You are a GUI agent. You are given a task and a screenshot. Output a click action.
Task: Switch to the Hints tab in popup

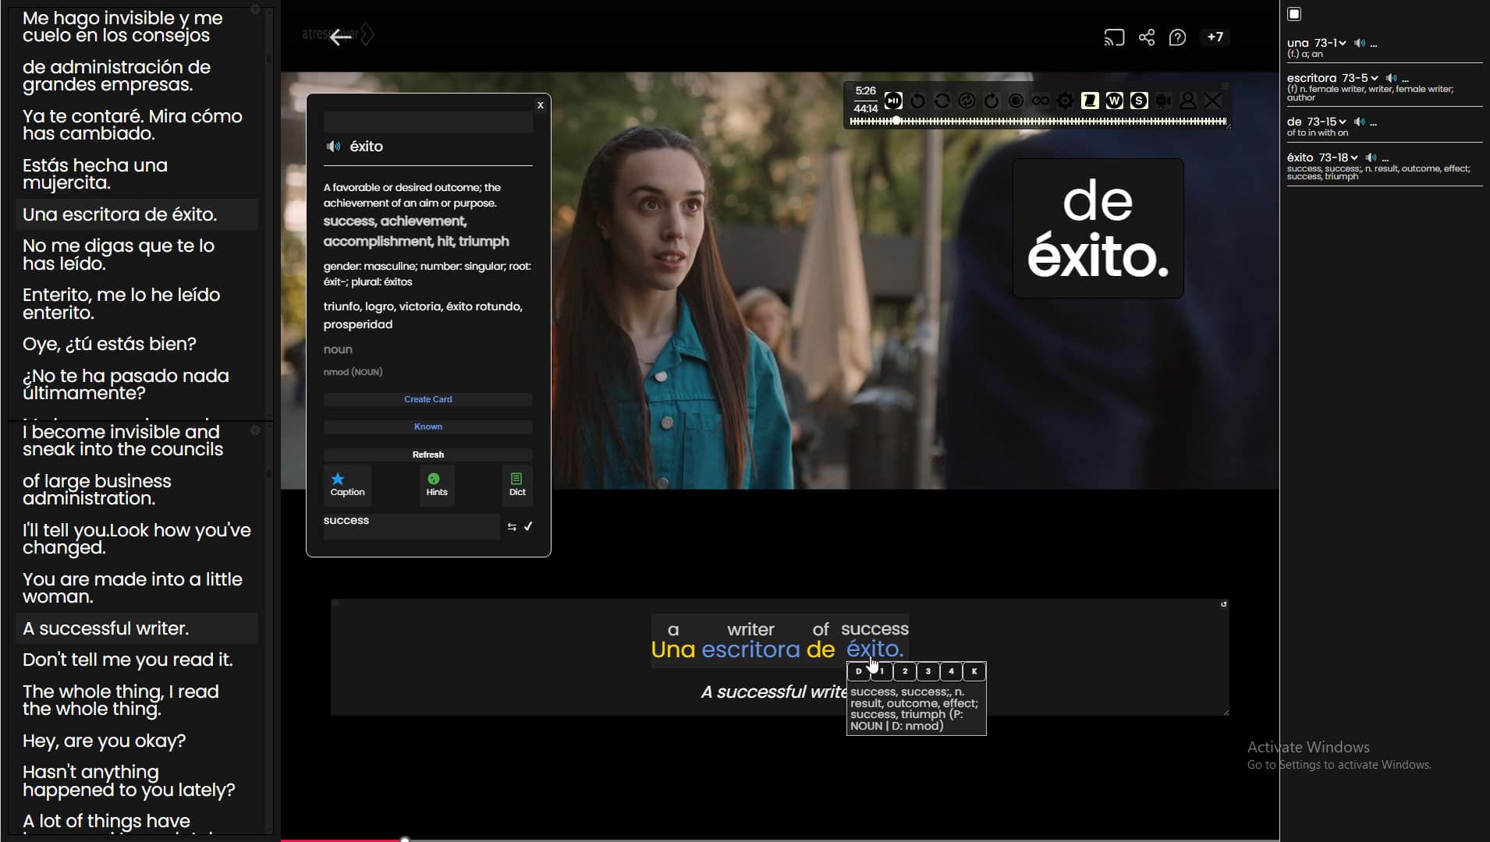pyautogui.click(x=436, y=484)
